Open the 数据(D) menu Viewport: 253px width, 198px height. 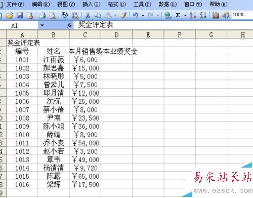coord(167,4)
